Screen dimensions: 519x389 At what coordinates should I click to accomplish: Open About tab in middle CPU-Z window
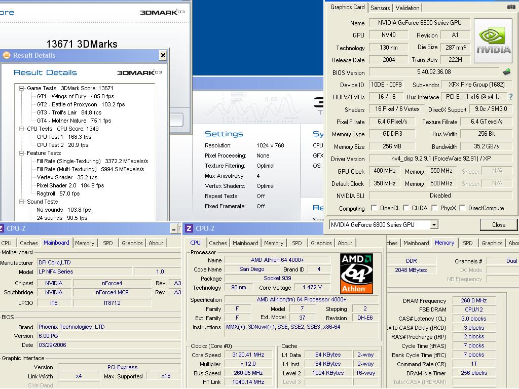pos(345,243)
